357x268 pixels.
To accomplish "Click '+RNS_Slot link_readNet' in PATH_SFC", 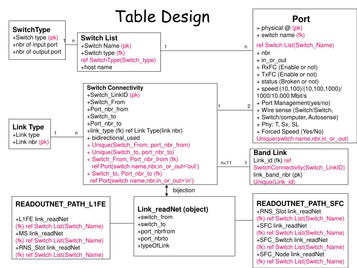I will coord(289,211).
